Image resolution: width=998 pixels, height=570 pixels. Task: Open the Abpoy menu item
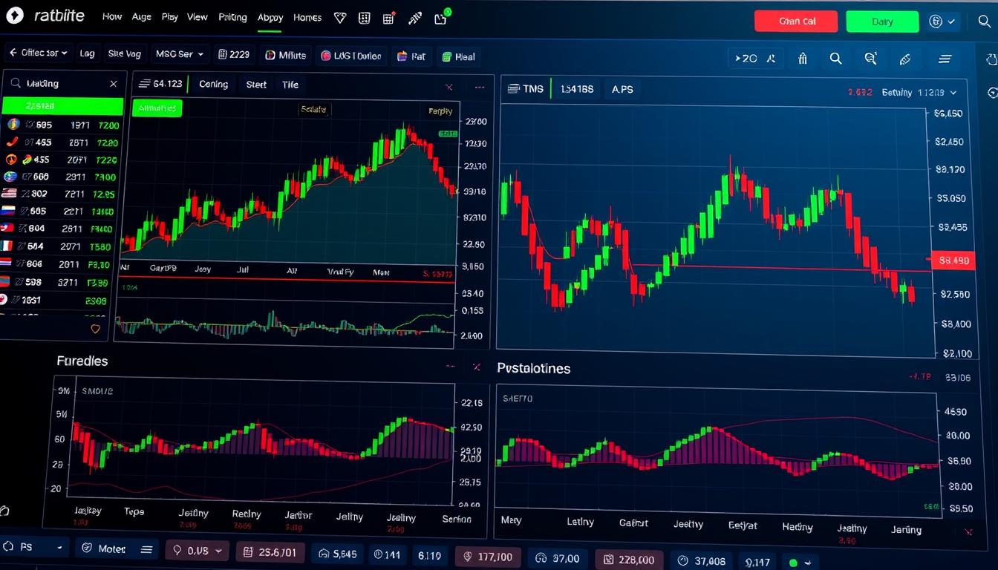(x=270, y=18)
